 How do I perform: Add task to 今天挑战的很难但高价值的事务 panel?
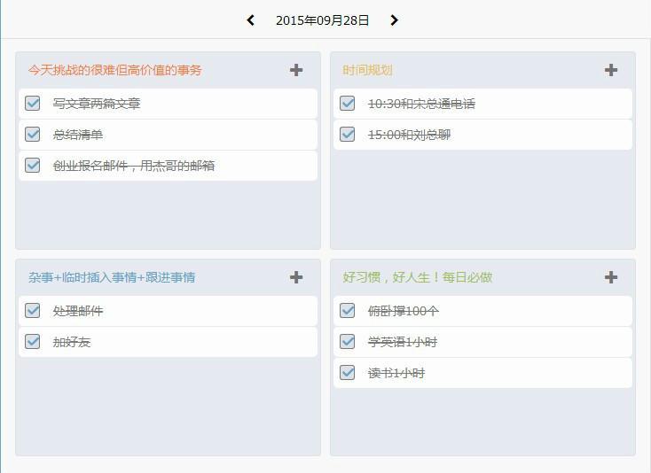pos(296,70)
